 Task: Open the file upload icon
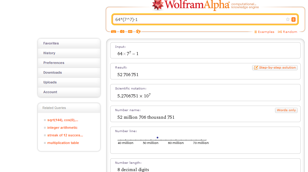(138, 32)
